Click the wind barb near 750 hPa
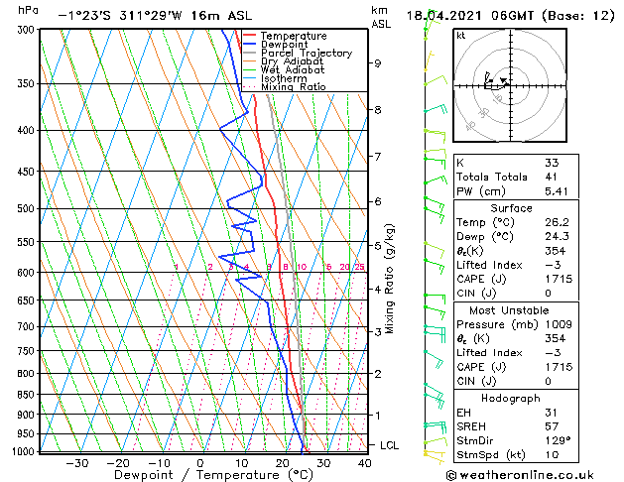624x482 pixels. (x=434, y=359)
